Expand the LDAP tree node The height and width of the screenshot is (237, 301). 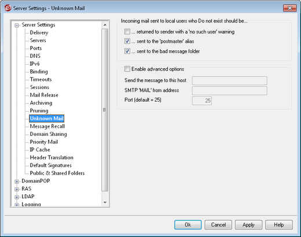[x=17, y=197]
